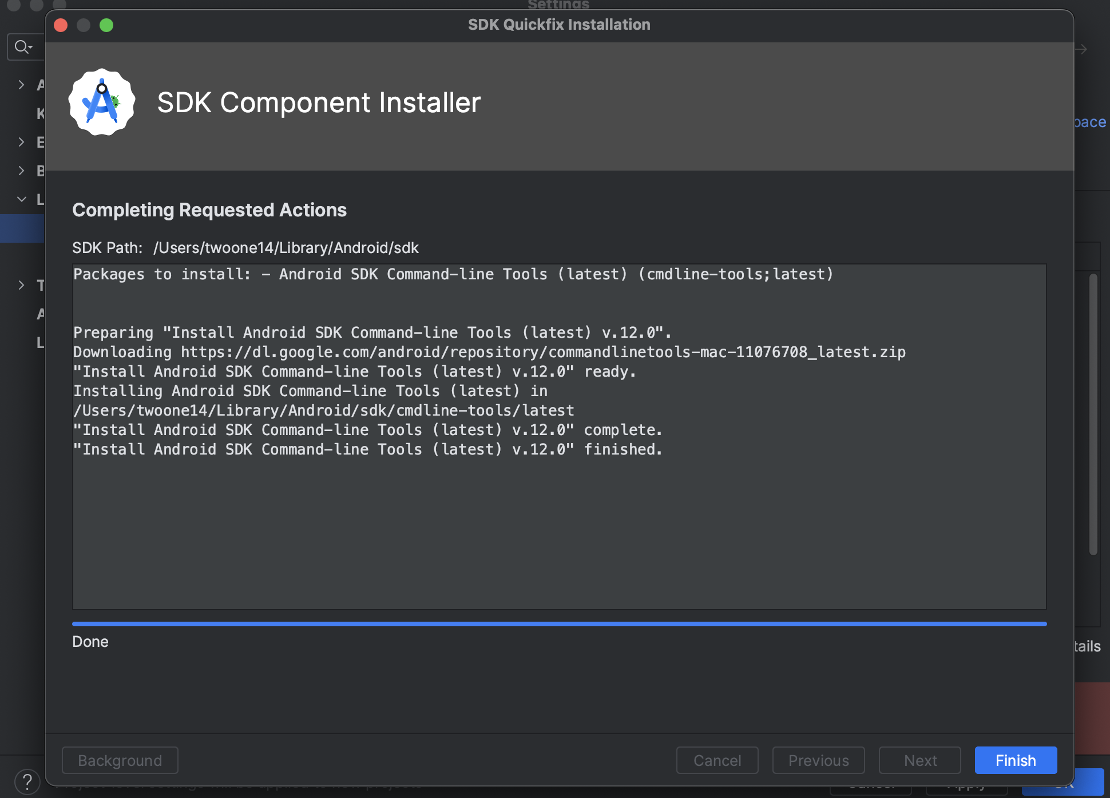This screenshot has height=798, width=1110.
Task: Click the Cancel button
Action: (717, 760)
